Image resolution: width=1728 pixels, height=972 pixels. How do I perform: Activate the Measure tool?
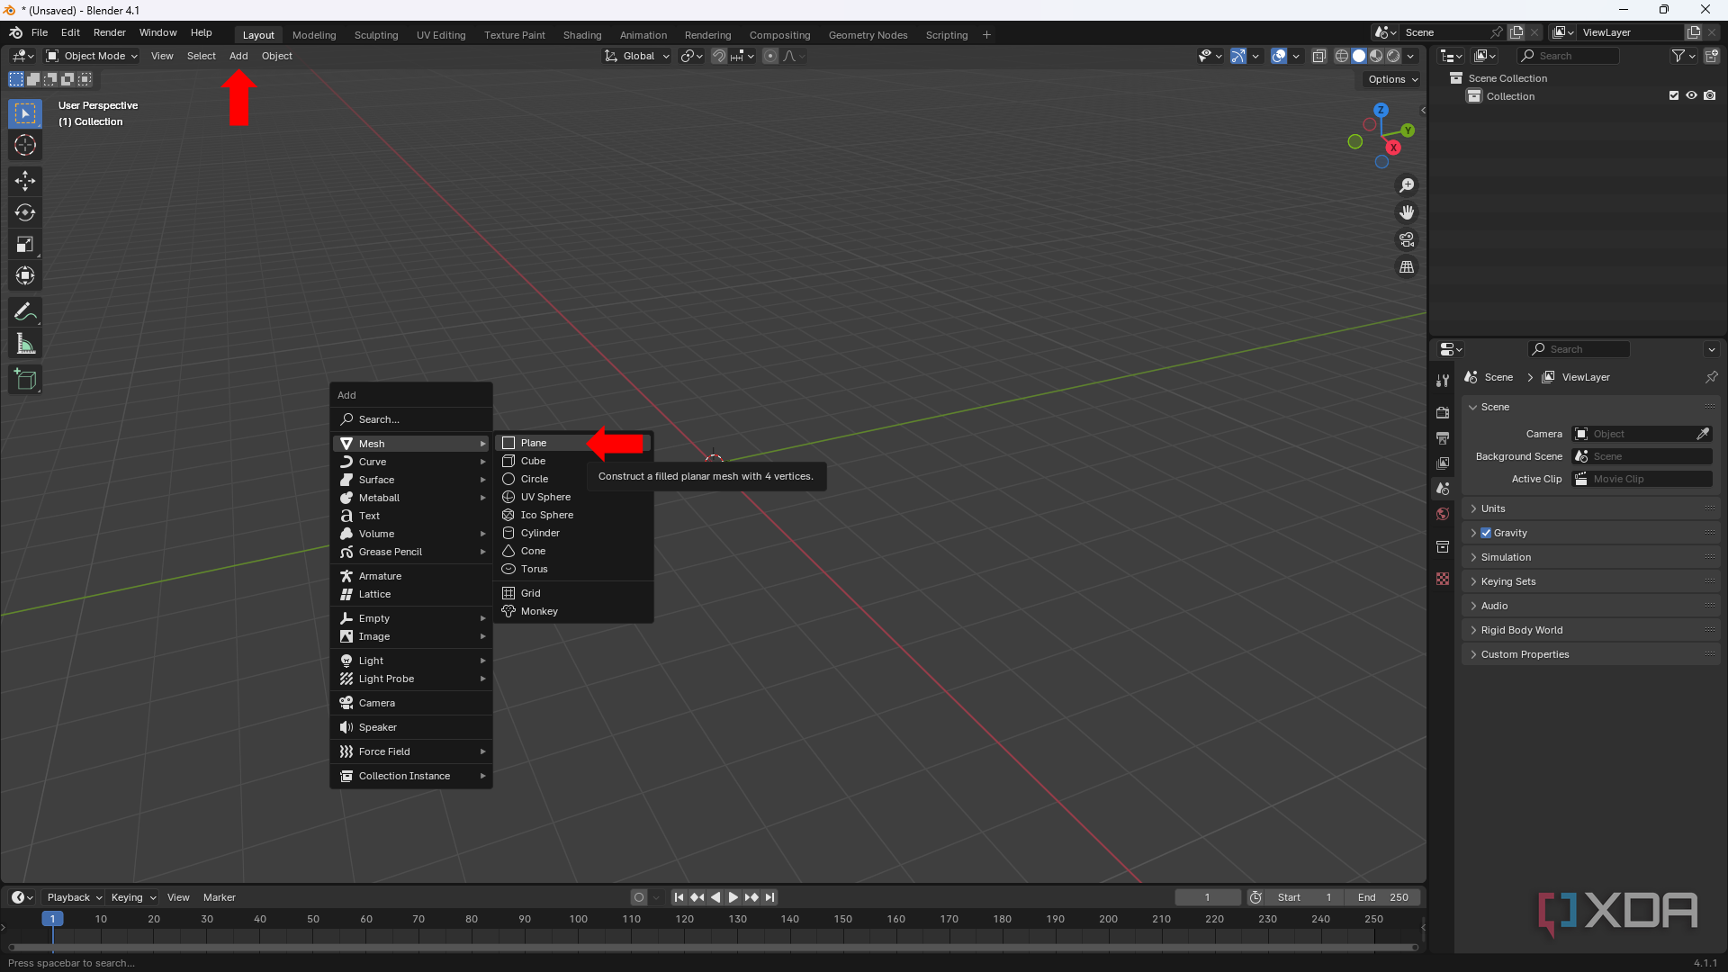pyautogui.click(x=24, y=343)
